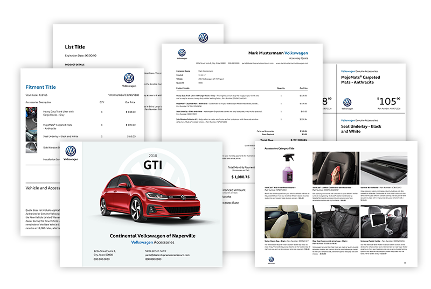Image resolution: width=431 pixels, height=289 pixels.
Task: Click "Volkswagen Genuine Accessories" label above Seat Underlay
Action: (359, 120)
